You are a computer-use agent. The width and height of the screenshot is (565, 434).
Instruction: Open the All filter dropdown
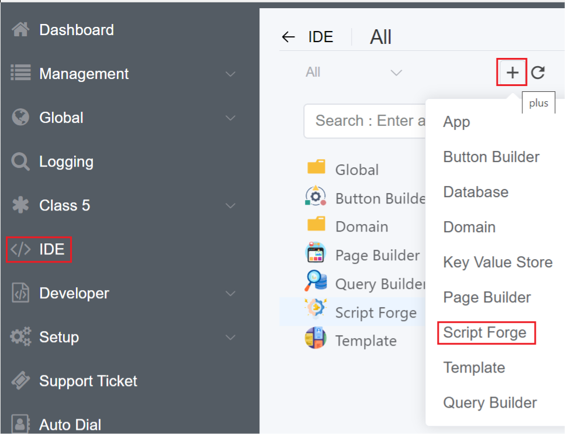click(x=353, y=73)
